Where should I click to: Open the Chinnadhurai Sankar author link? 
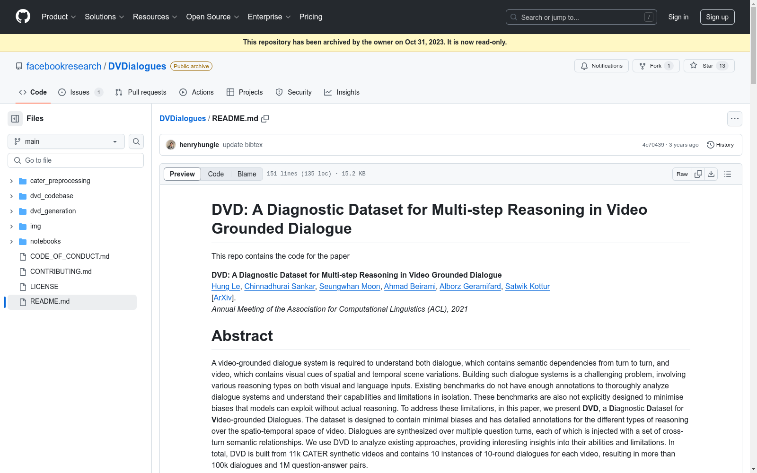(280, 287)
